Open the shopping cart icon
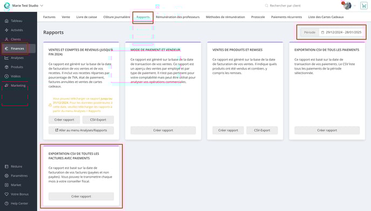This screenshot has height=211, width=371. point(363,6)
